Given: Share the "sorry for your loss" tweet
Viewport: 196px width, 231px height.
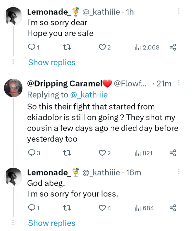Looking at the screenshot, I should (x=173, y=208).
